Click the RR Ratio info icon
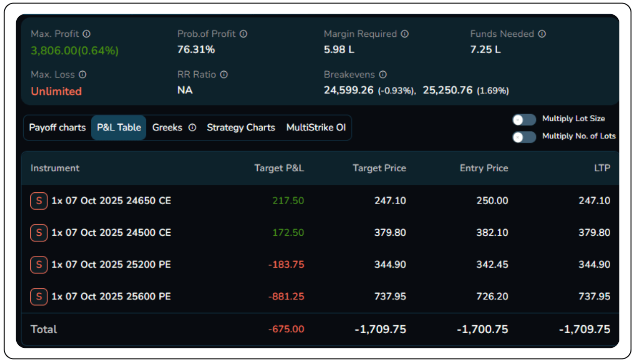Image resolution: width=637 pixels, height=362 pixels. 224,74
